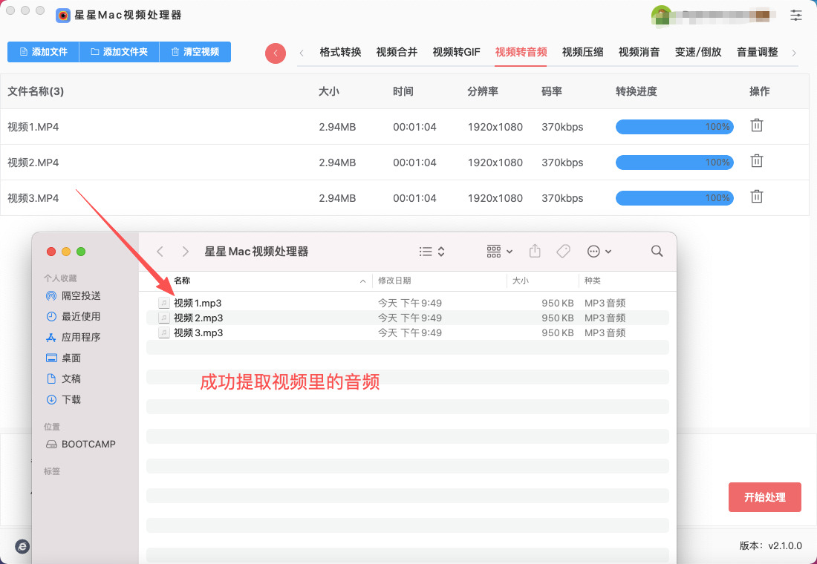Viewport: 817px width, 564px height.
Task: Click the Finder search magnifier icon
Action: click(x=657, y=252)
